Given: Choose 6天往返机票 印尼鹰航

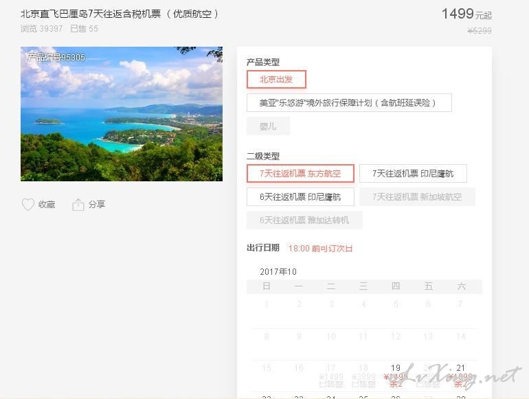Looking at the screenshot, I should (x=300, y=196).
